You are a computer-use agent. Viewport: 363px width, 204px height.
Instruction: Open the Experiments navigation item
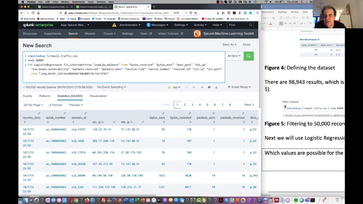52,33
